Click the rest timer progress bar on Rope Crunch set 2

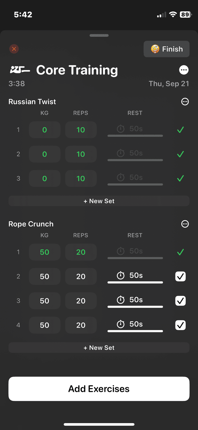[x=135, y=282]
